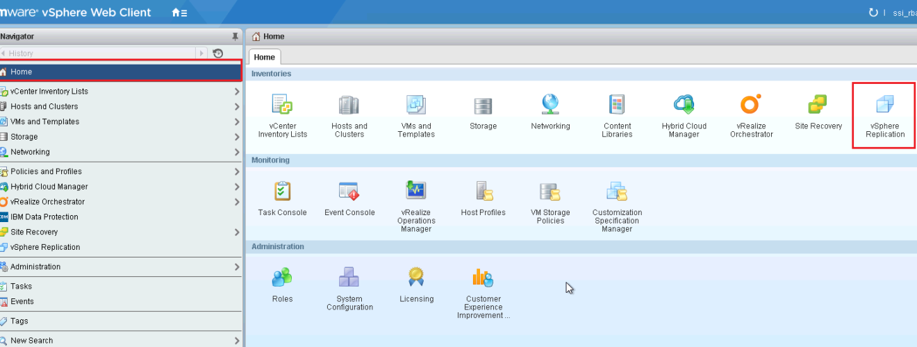Image resolution: width=917 pixels, height=347 pixels.
Task: Open Tasks in the Navigator
Action: coord(121,287)
